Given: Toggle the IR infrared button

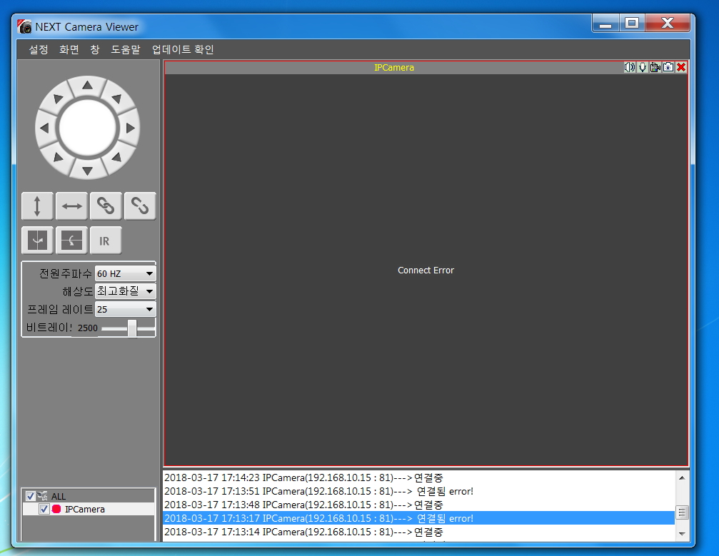Looking at the screenshot, I should (106, 241).
